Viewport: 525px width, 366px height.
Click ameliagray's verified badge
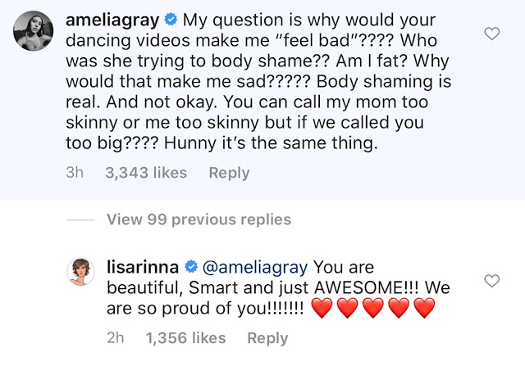(171, 20)
